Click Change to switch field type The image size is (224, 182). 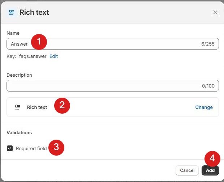[x=204, y=107]
